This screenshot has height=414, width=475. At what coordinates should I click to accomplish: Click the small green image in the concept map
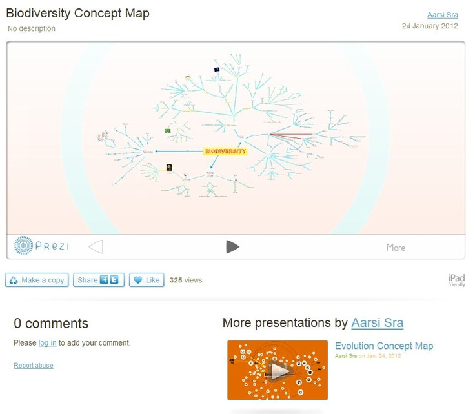pyautogui.click(x=168, y=131)
